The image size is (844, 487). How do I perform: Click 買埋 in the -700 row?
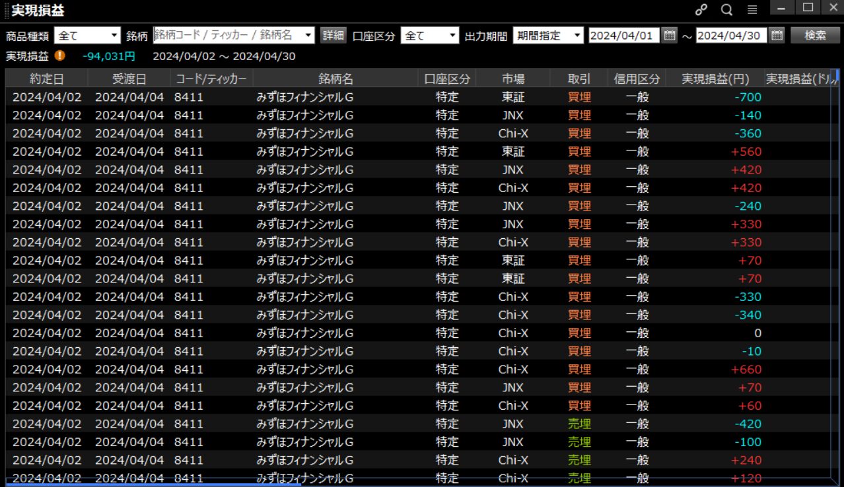[x=579, y=97]
